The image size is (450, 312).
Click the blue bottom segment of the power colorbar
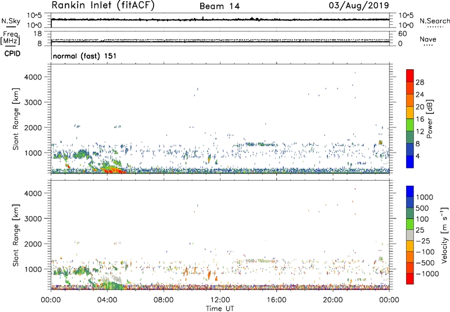click(x=410, y=162)
